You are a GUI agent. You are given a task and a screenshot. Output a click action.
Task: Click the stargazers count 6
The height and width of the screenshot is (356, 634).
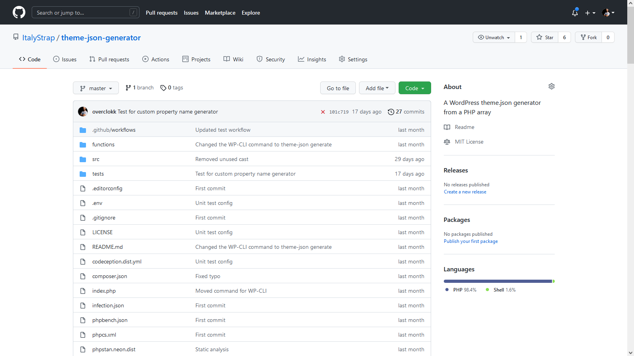point(564,37)
